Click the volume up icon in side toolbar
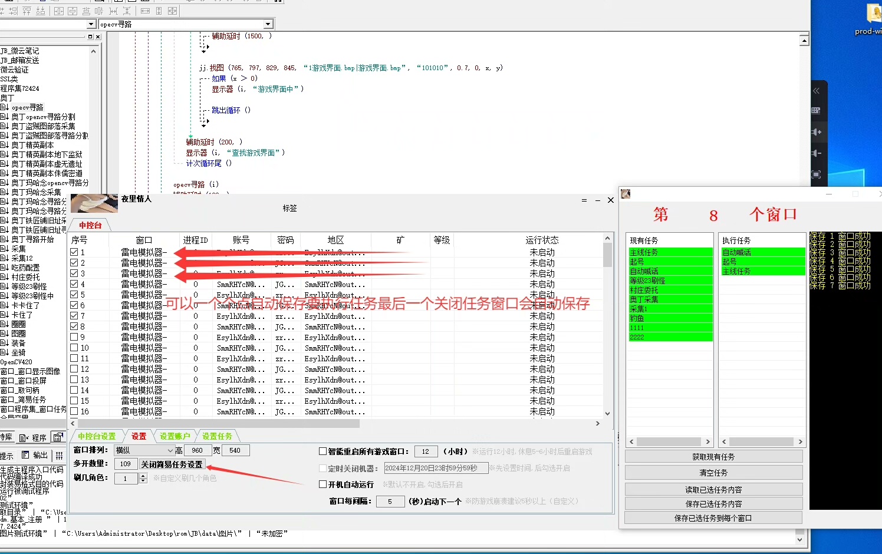The height and width of the screenshot is (554, 882). (x=817, y=132)
